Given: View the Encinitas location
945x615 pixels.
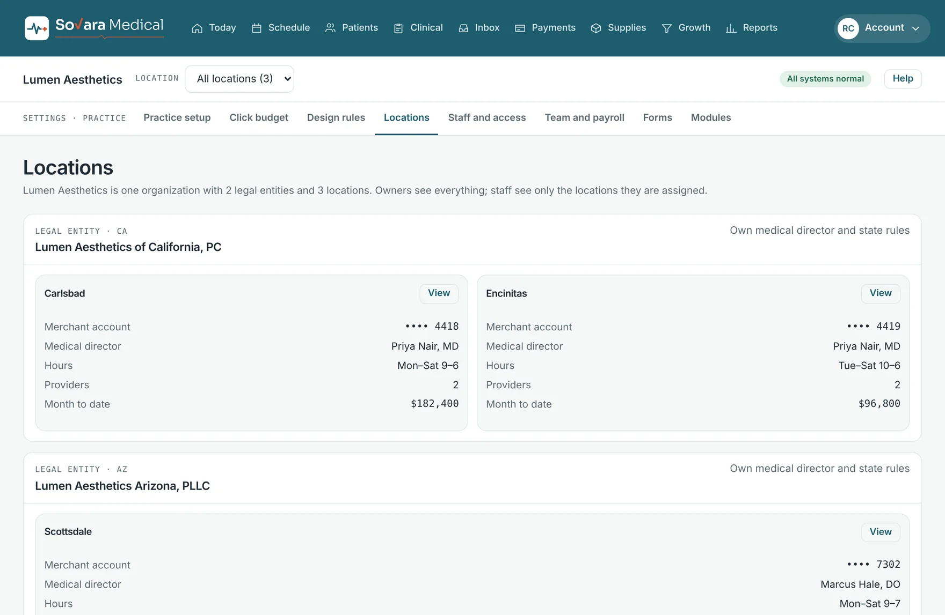Looking at the screenshot, I should pyautogui.click(x=881, y=293).
